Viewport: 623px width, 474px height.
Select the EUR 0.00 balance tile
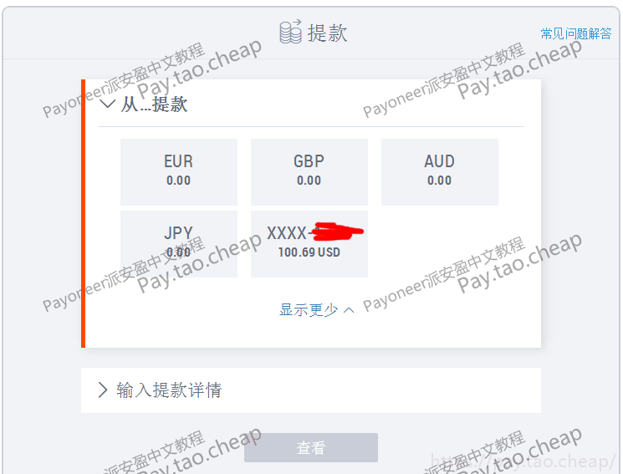coord(179,172)
